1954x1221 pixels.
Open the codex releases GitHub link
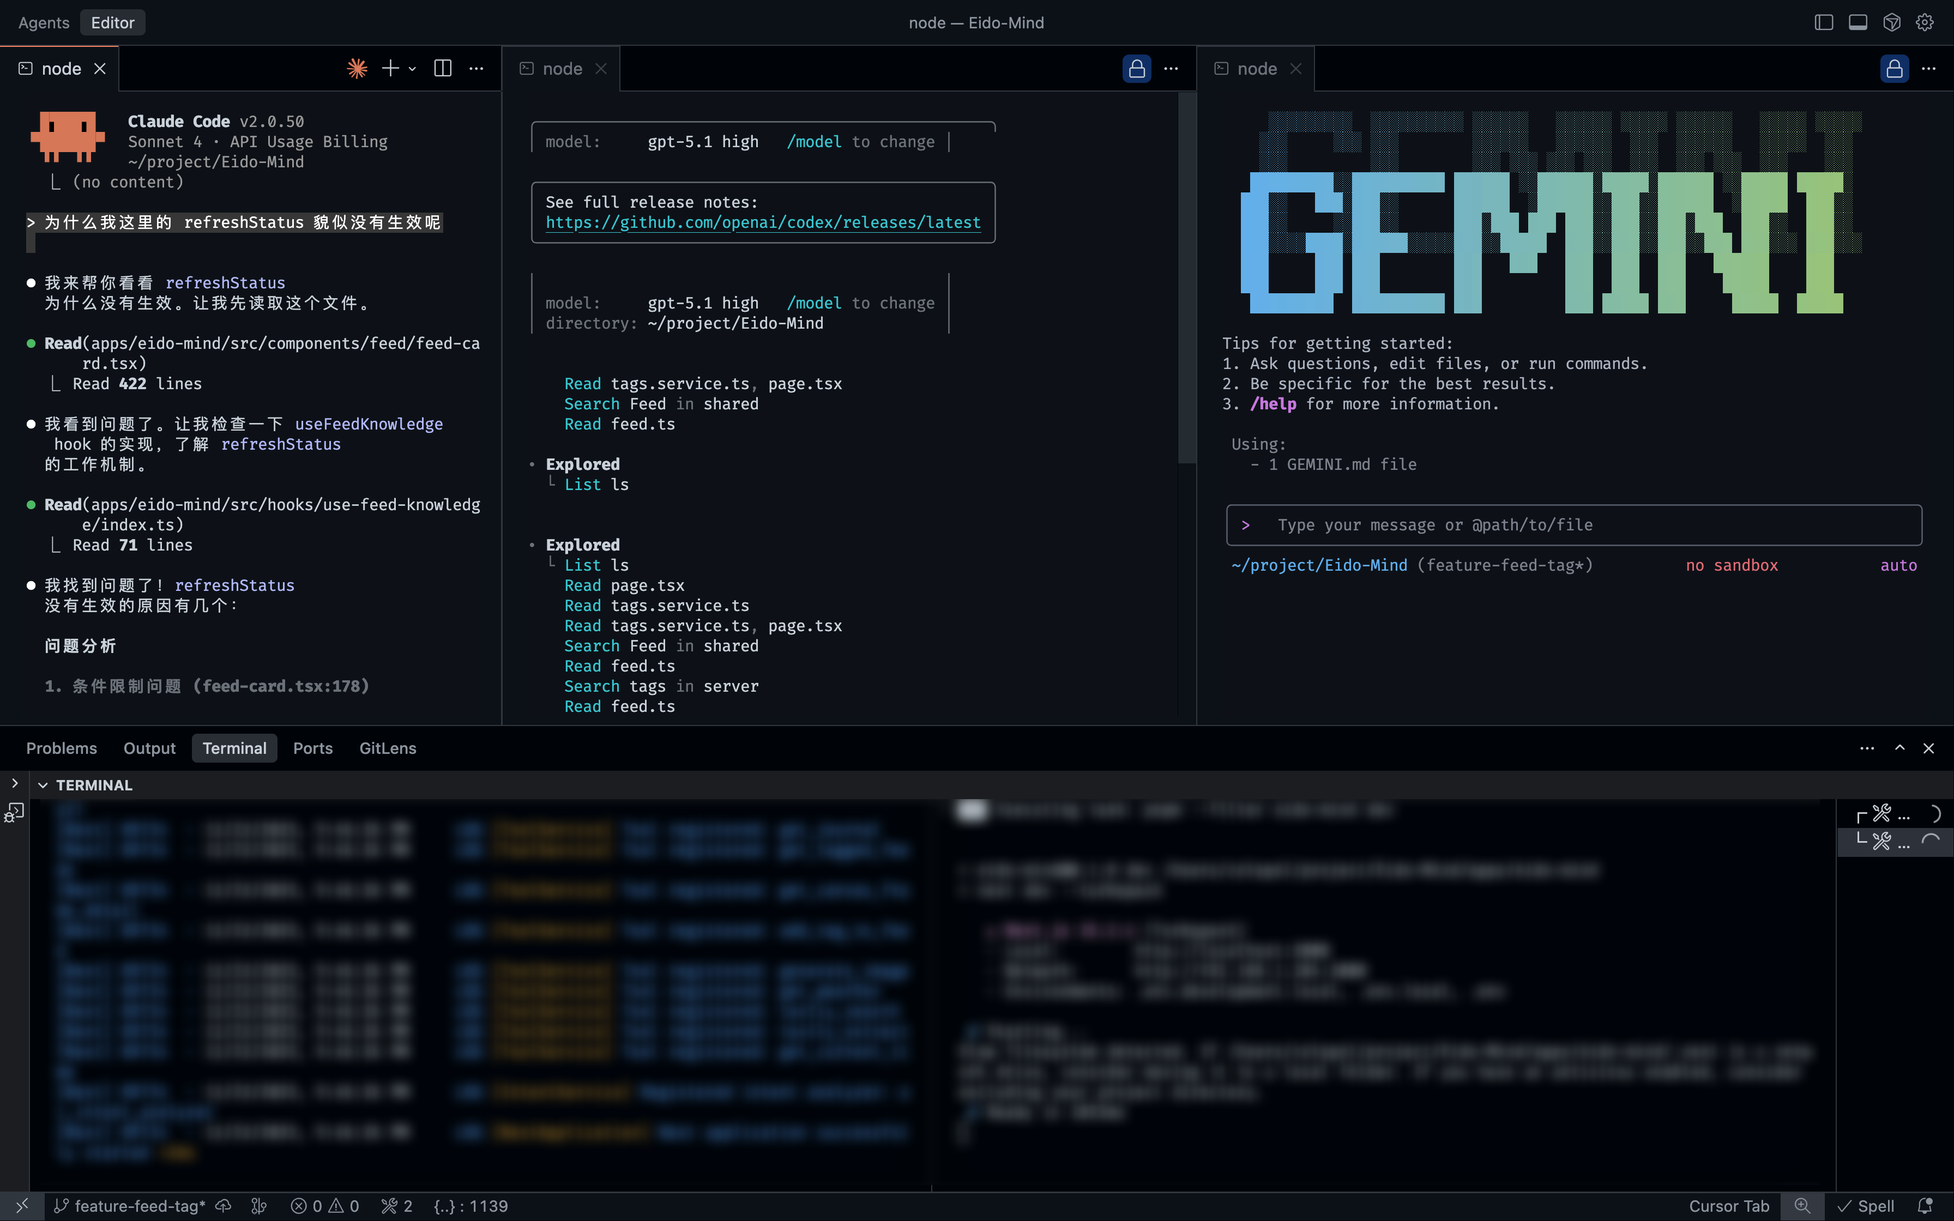point(762,222)
